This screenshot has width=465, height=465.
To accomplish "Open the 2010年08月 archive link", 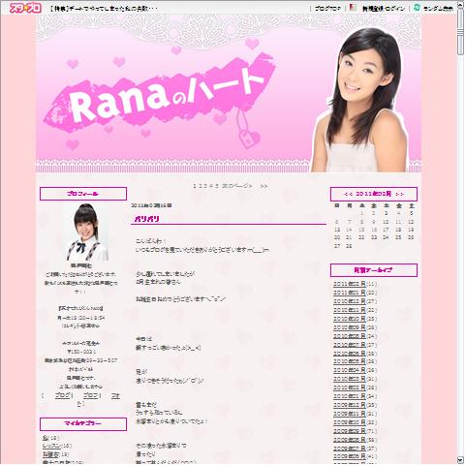I will tap(350, 336).
